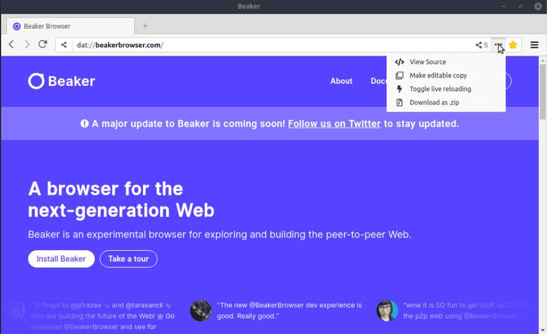Choose Make editable copy
The image size is (547, 334).
[446, 75]
